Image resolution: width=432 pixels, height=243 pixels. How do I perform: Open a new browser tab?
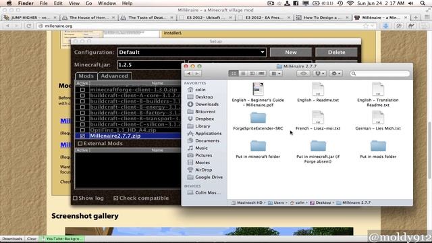click(416, 18)
